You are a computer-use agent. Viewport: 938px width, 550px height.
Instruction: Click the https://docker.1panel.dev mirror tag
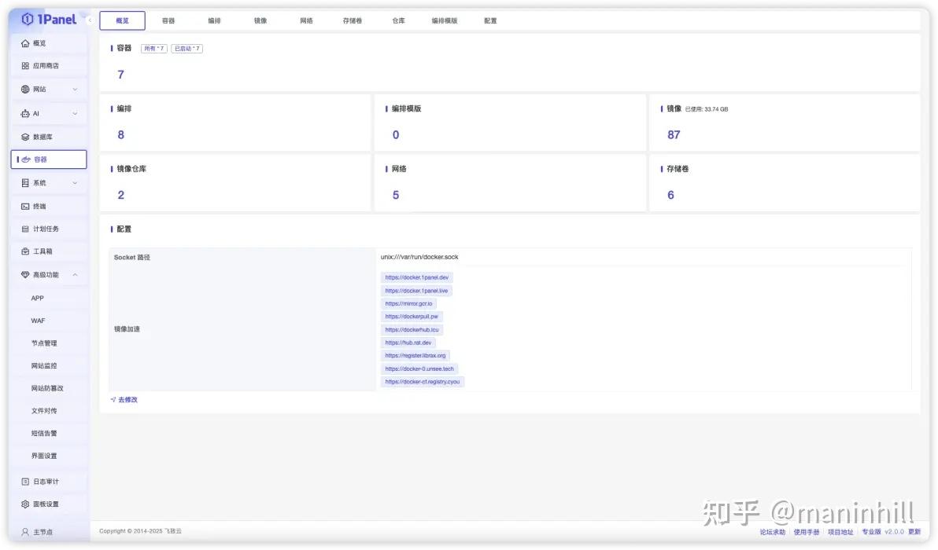[x=415, y=277]
